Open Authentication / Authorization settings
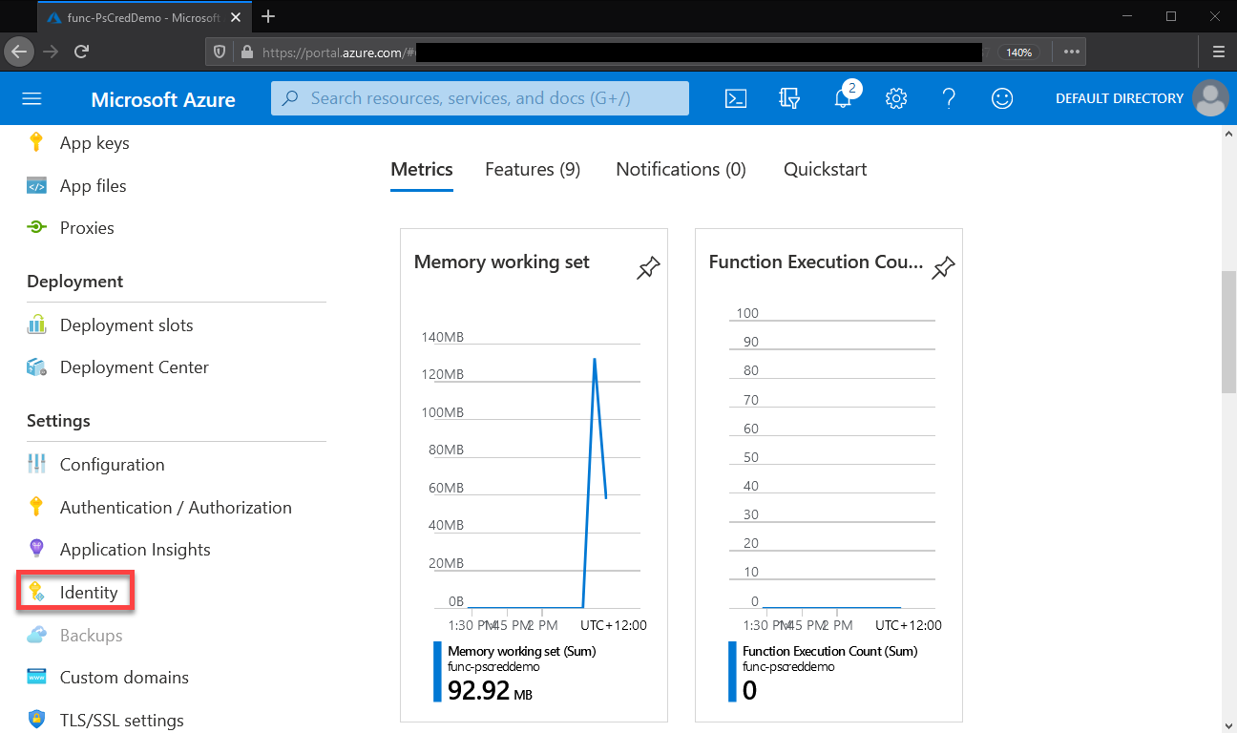Image resolution: width=1237 pixels, height=733 pixels. (x=177, y=507)
